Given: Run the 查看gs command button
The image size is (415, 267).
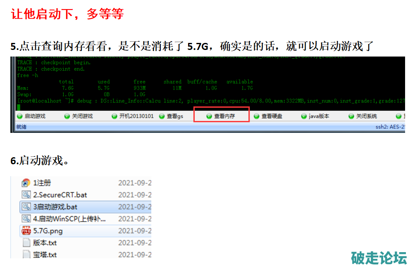Looking at the screenshot, I should click(x=174, y=116).
